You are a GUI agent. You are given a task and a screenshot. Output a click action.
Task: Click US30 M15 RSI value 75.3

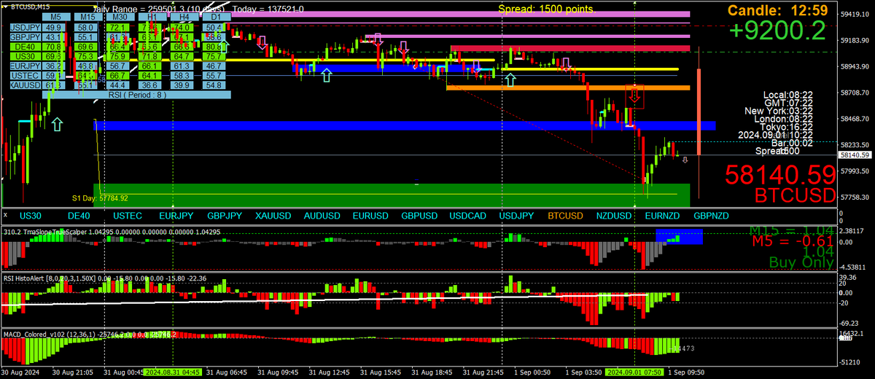pos(86,56)
